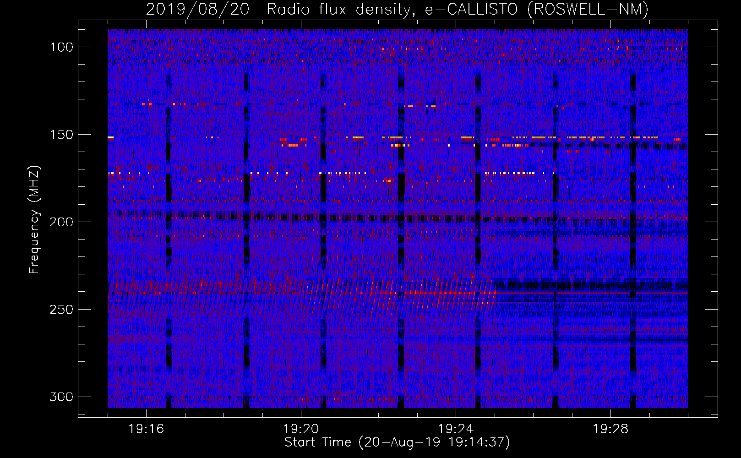The width and height of the screenshot is (741, 458).
Task: Click the 19:20 time tick label
Action: point(301,429)
